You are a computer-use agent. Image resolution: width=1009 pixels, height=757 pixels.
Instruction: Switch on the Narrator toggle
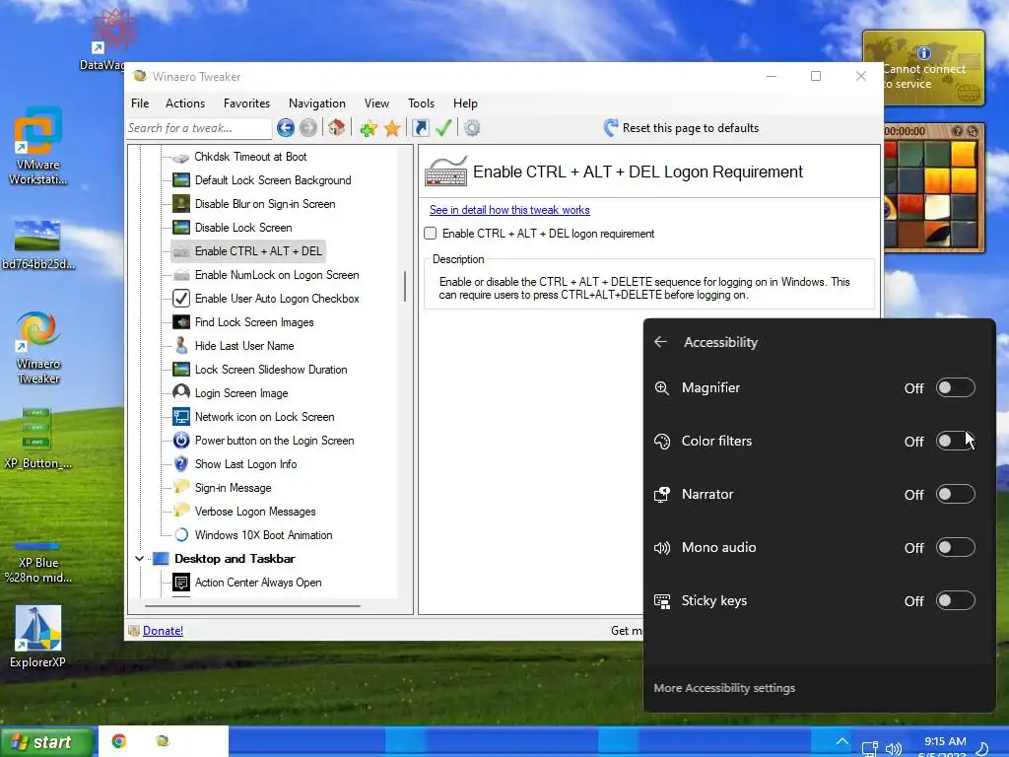tap(955, 495)
